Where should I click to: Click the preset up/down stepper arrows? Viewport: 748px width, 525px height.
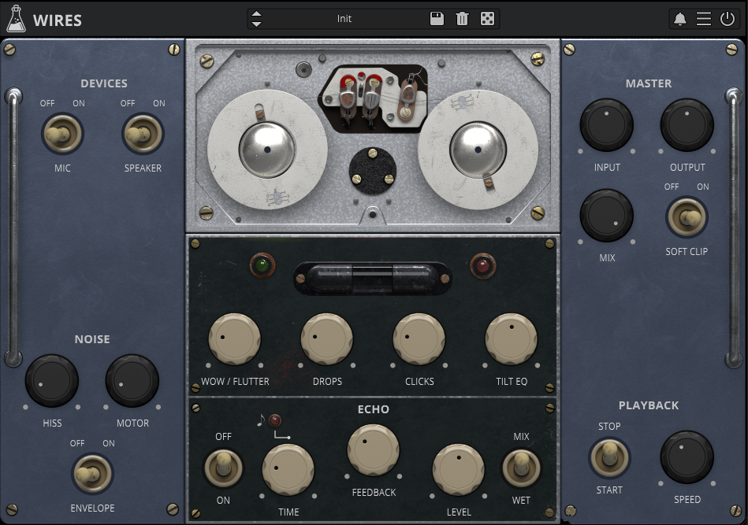tap(256, 19)
